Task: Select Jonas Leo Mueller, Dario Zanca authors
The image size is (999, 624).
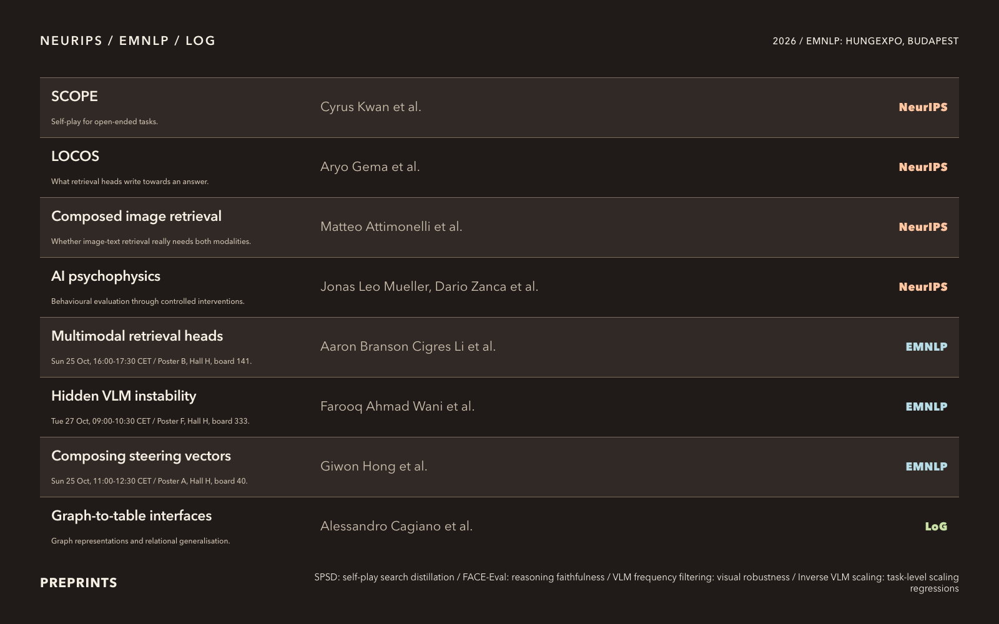Action: click(x=429, y=286)
